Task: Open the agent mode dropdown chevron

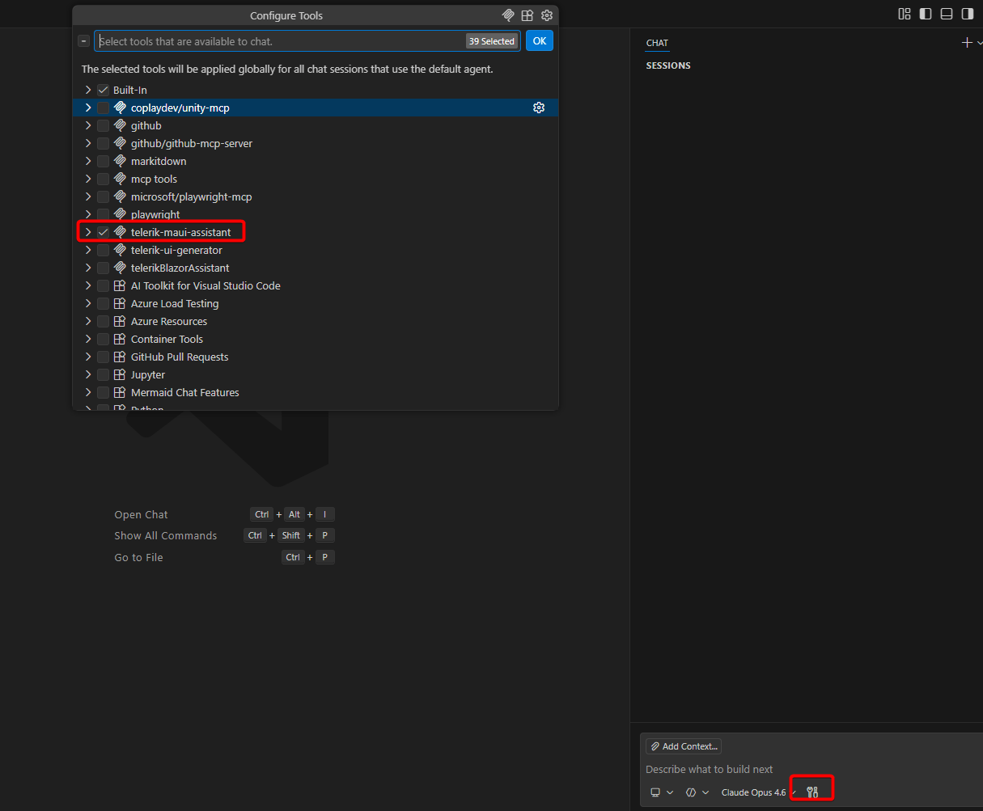Action: tap(705, 792)
